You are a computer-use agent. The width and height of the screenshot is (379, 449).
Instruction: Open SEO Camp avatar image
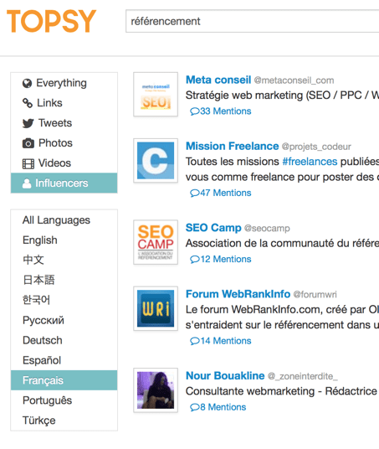click(x=156, y=242)
